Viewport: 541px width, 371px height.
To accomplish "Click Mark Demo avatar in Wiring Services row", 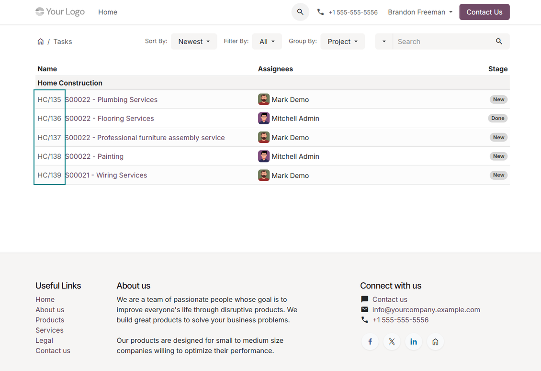I will point(264,175).
